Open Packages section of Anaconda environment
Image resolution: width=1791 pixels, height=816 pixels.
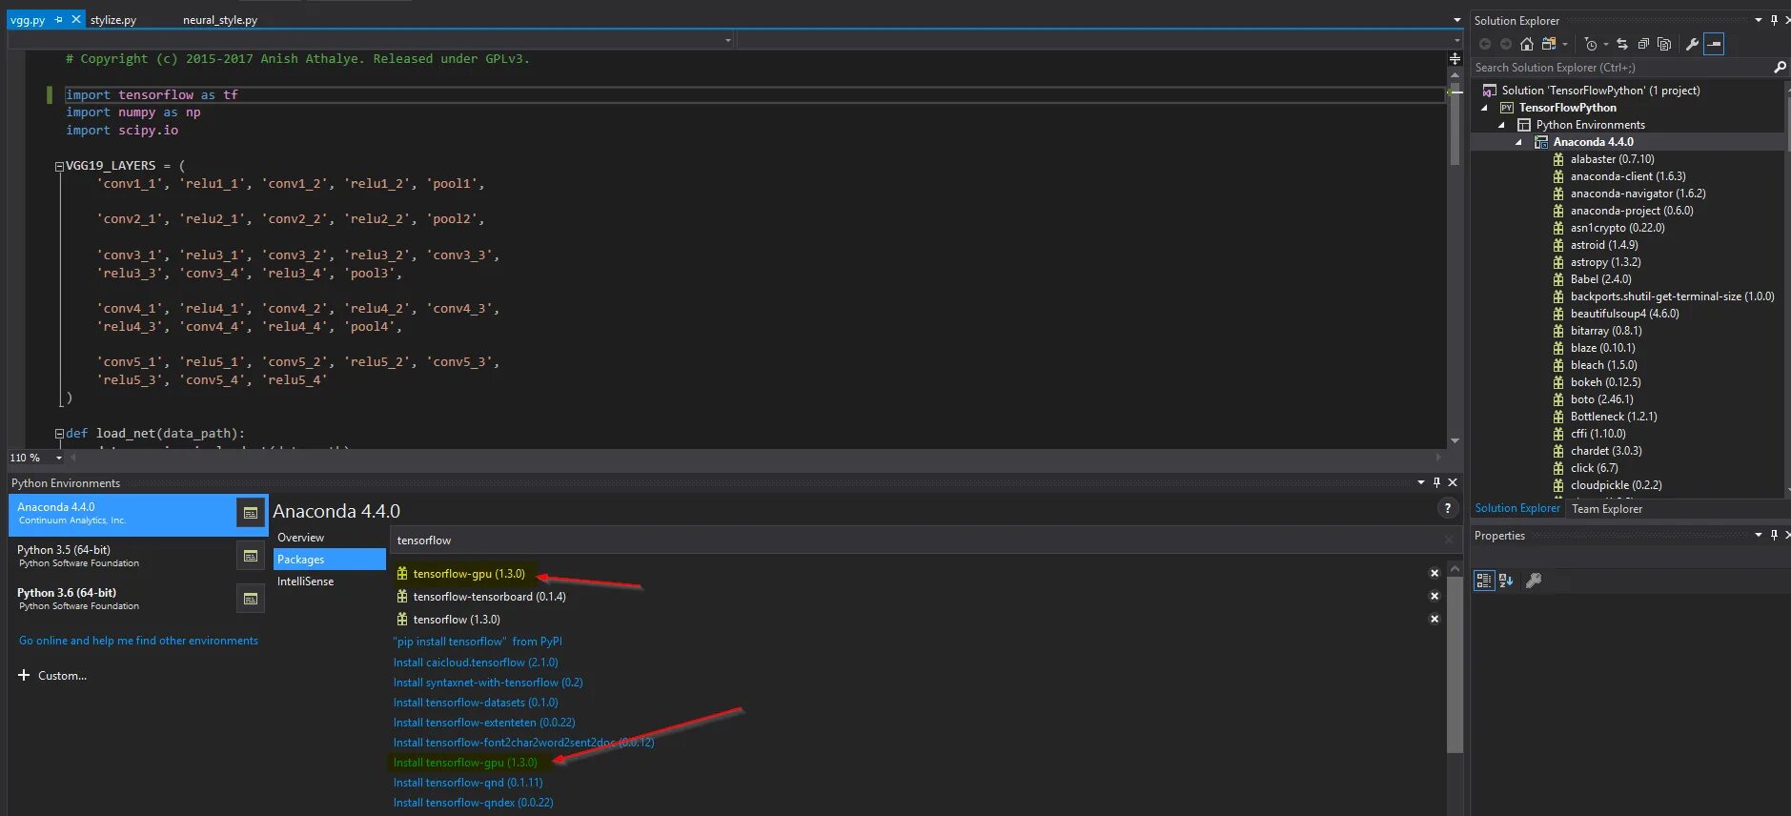click(x=329, y=560)
